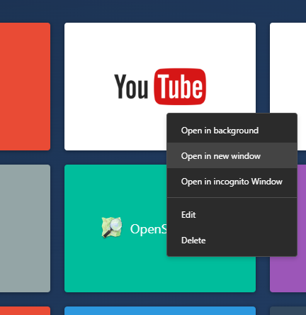Pick Open in incognito Window entry

click(x=232, y=182)
